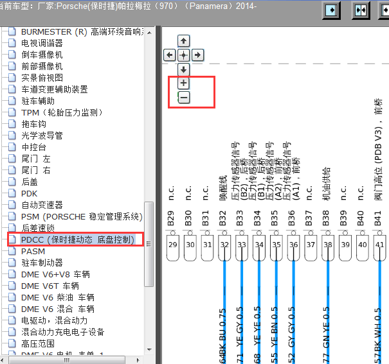Viewport: 389px width, 364px height.
Task: Pan the diagram right with the right arrow
Action: click(198, 55)
